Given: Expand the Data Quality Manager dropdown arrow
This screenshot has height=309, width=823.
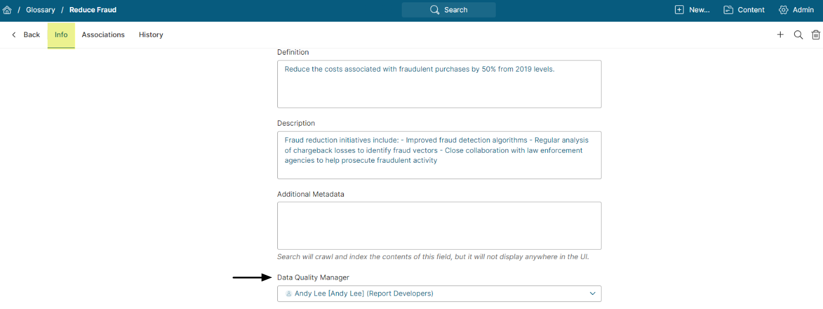Looking at the screenshot, I should click(x=592, y=294).
